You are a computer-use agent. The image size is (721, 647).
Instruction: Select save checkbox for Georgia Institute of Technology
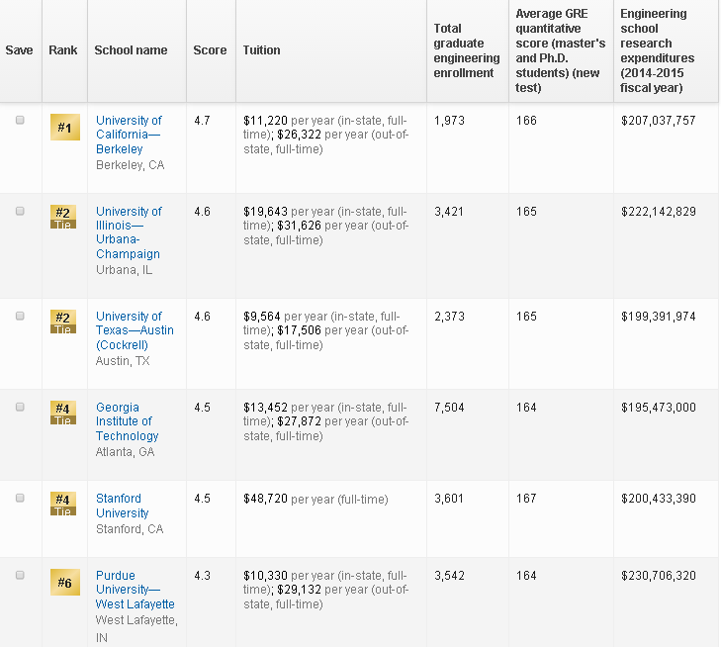coord(20,407)
